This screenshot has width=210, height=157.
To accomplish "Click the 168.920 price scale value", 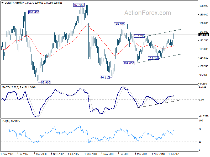I will click(x=204, y=6).
